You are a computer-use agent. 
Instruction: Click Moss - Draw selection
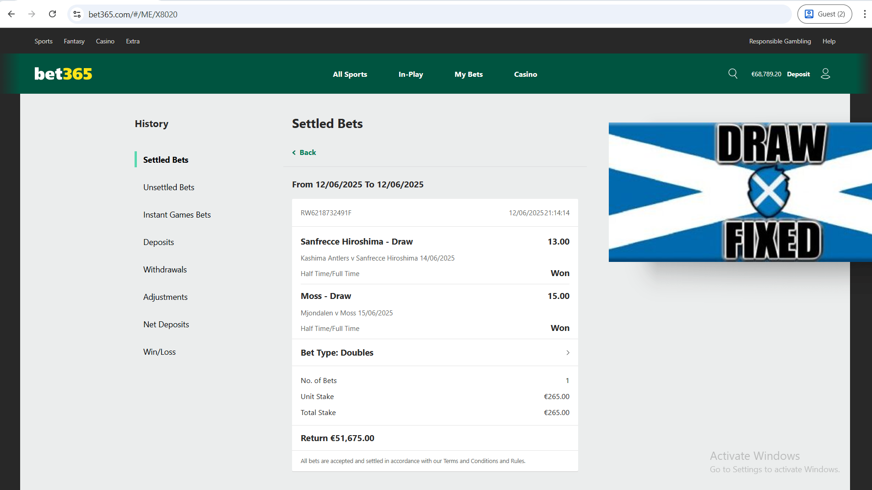(x=326, y=296)
